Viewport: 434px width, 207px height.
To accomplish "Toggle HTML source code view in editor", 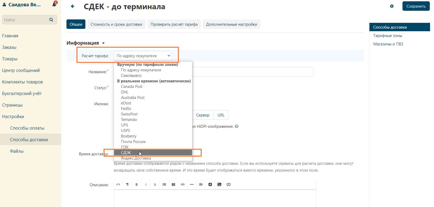I will [118, 184].
